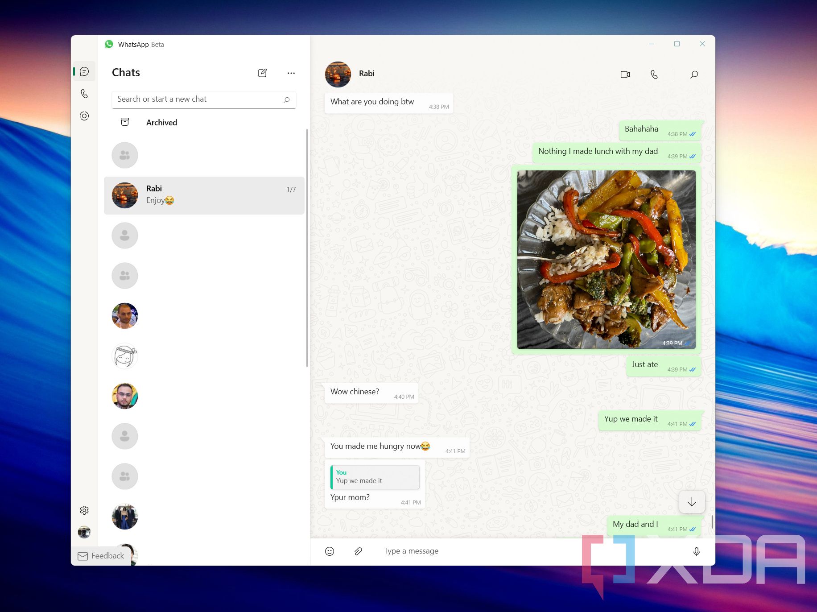Click the 'You made me hungry now' message

point(397,447)
